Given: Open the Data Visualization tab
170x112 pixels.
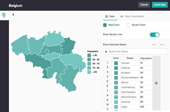Looking at the screenshot, I should point(132,16).
